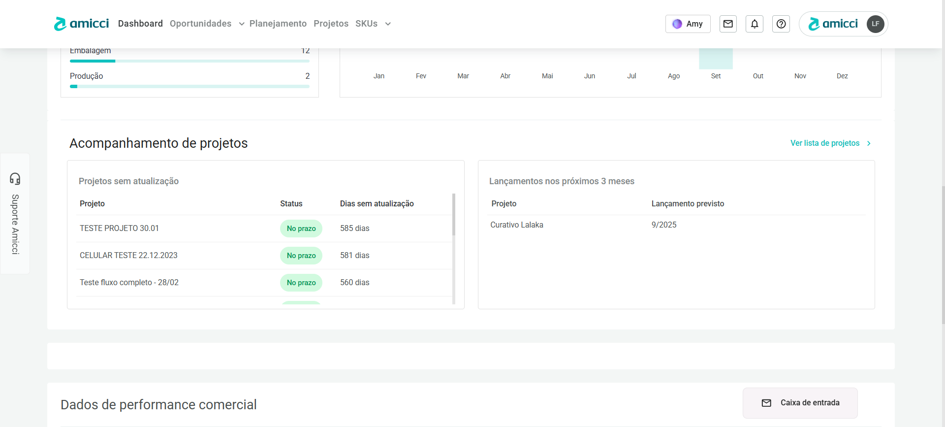Click Ver lista de projetos link
This screenshot has height=427, width=945.
pos(824,143)
